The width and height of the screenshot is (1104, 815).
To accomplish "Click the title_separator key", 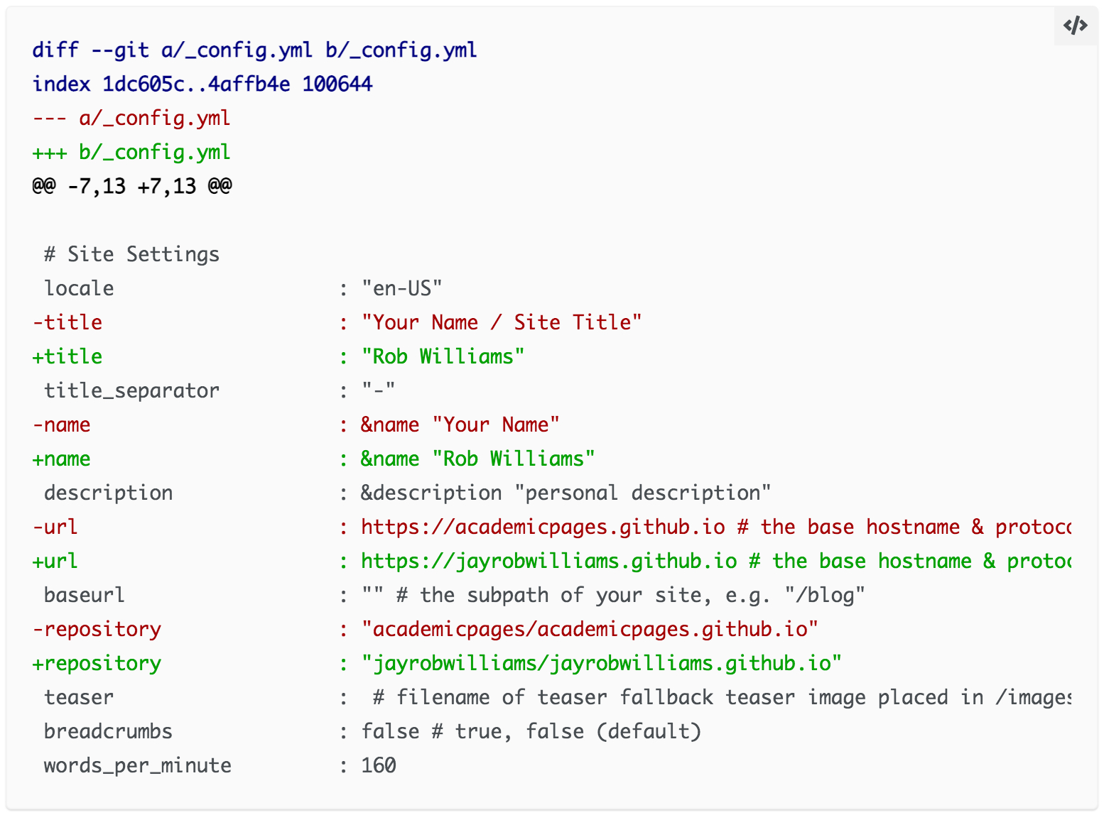I will 131,391.
